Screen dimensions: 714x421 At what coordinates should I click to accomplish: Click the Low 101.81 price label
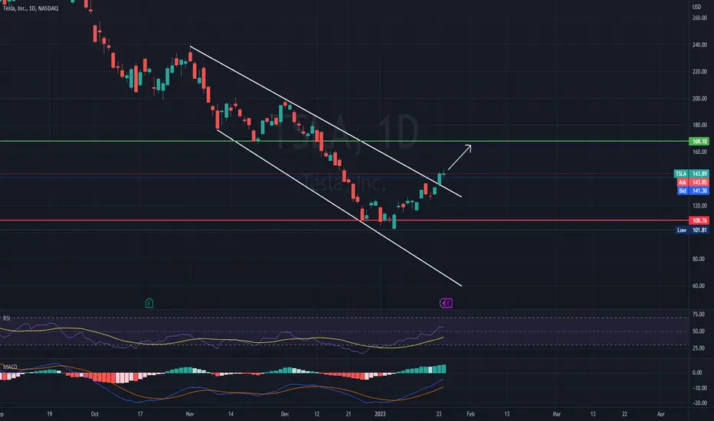(692, 230)
